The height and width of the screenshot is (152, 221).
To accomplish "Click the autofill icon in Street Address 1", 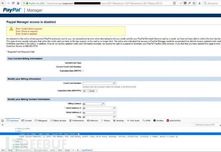I will click(114, 108).
